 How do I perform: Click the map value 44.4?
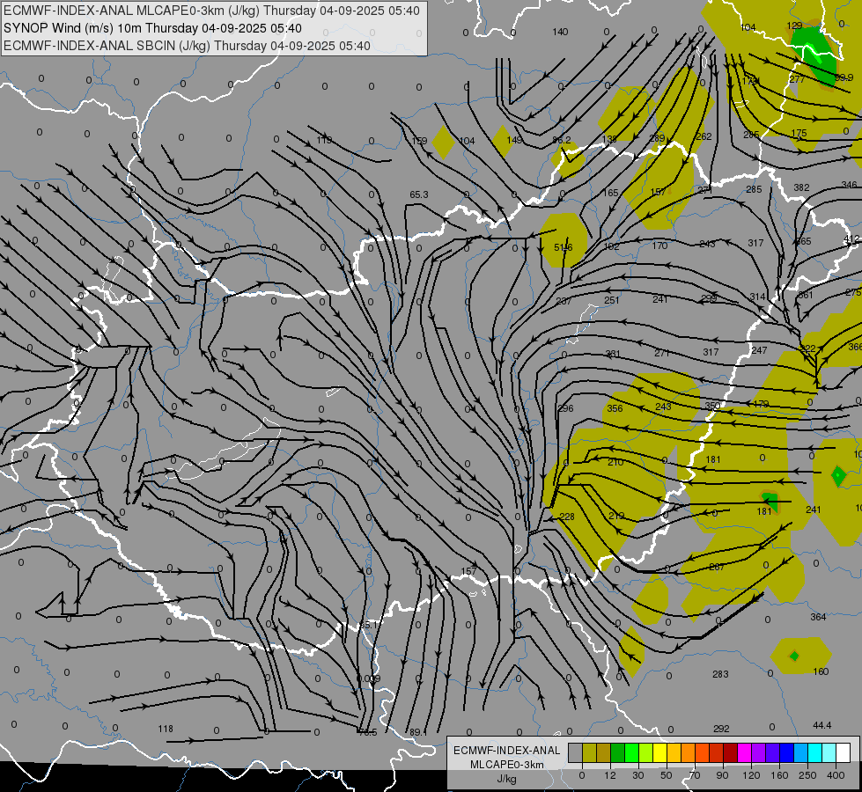[x=821, y=725]
